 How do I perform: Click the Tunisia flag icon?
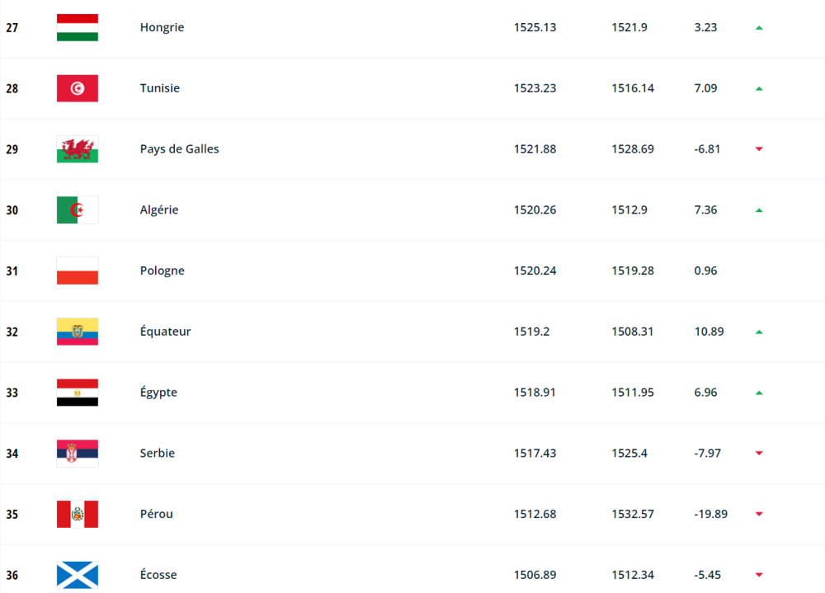pyautogui.click(x=77, y=88)
